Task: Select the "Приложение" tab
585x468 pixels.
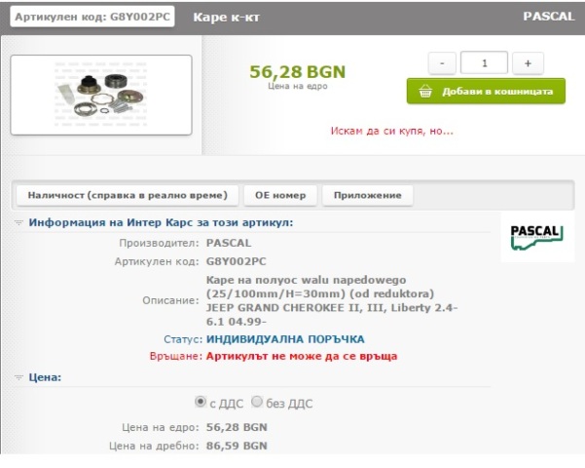Action: [x=367, y=195]
